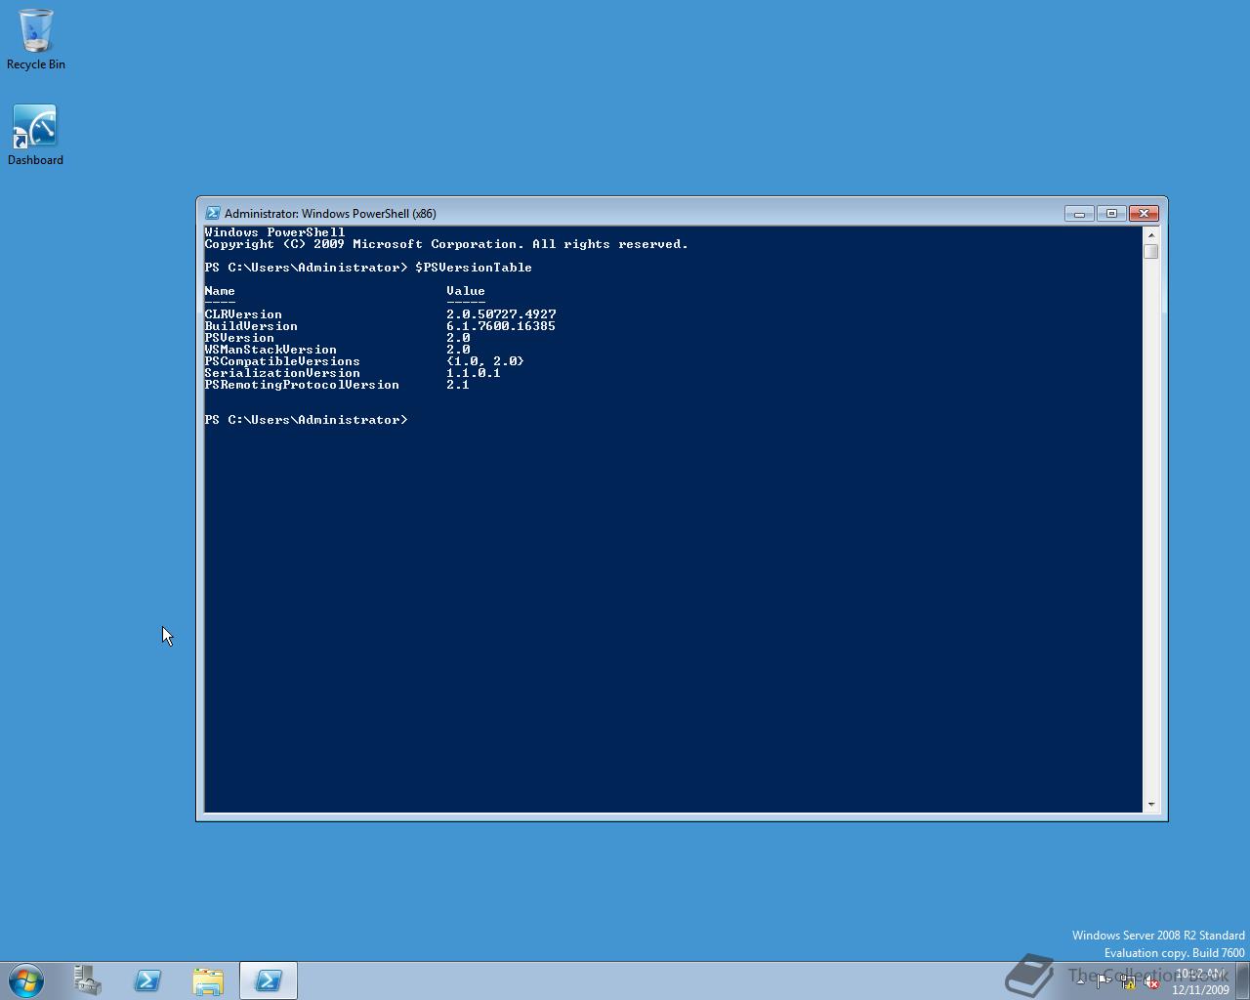Click the PSRemotingProtocolVersion row name
This screenshot has width=1250, height=1000.
pyautogui.click(x=302, y=385)
